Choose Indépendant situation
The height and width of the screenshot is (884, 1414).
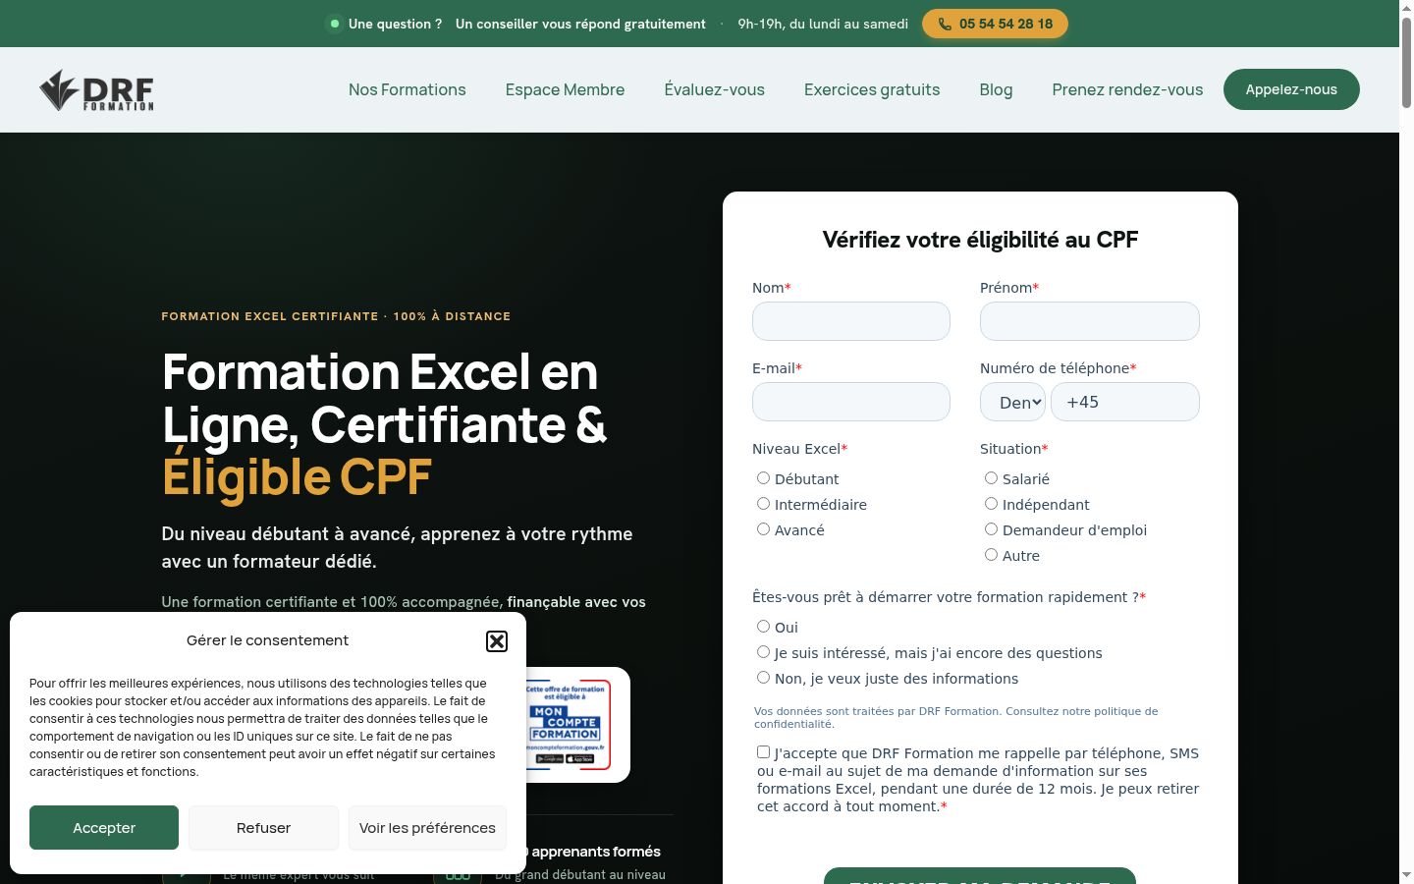tap(991, 504)
